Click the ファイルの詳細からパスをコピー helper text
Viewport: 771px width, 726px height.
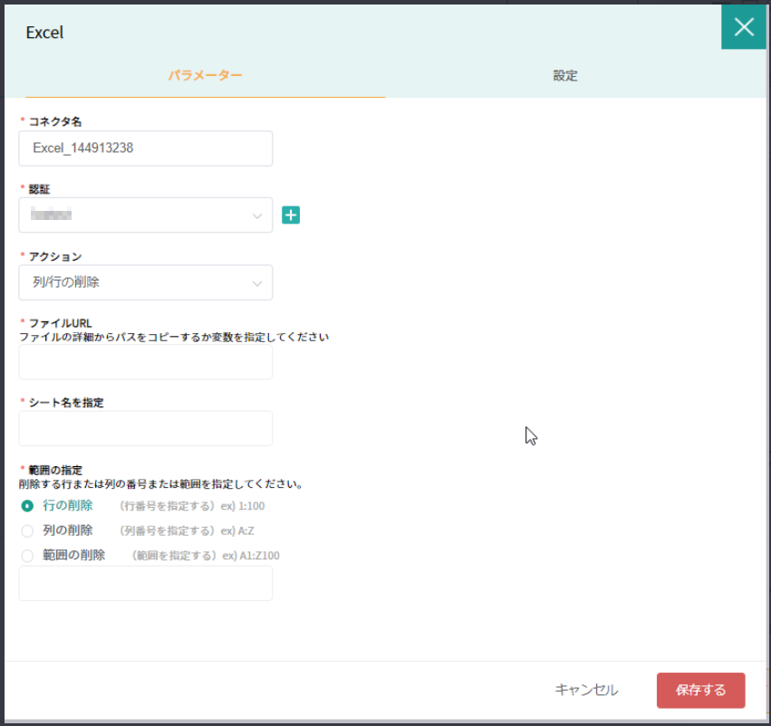174,338
